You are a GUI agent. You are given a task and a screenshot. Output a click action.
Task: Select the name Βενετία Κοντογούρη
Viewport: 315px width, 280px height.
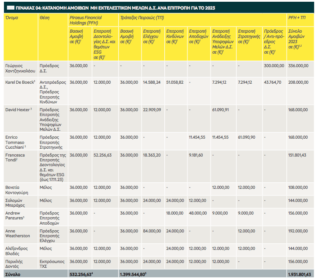tap(17, 190)
